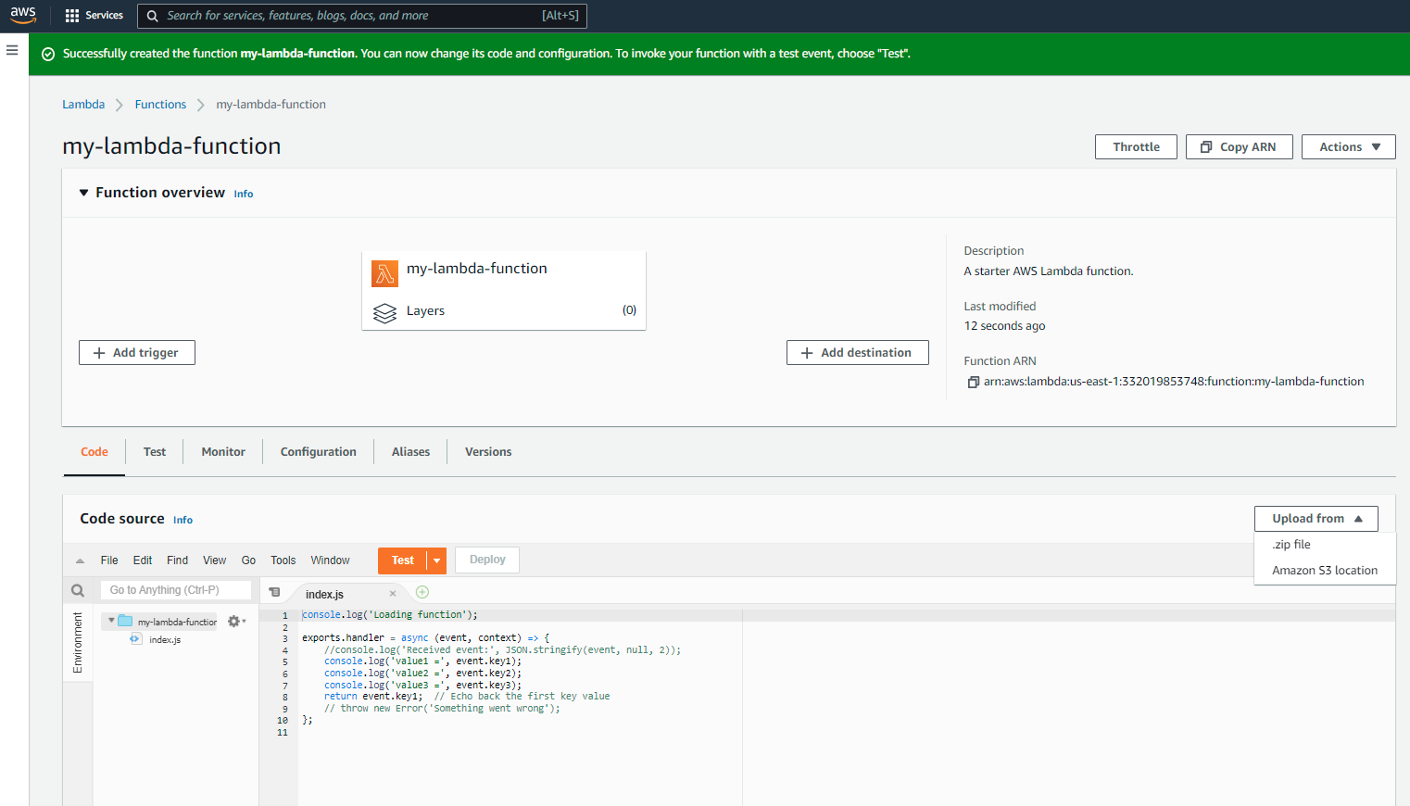Copy the Function ARN using copy icon
Screen dimensions: 1410x806
click(x=973, y=383)
